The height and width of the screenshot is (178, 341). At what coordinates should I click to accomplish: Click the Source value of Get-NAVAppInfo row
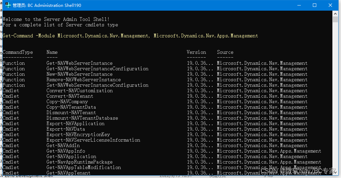pyautogui.click(x=269, y=151)
